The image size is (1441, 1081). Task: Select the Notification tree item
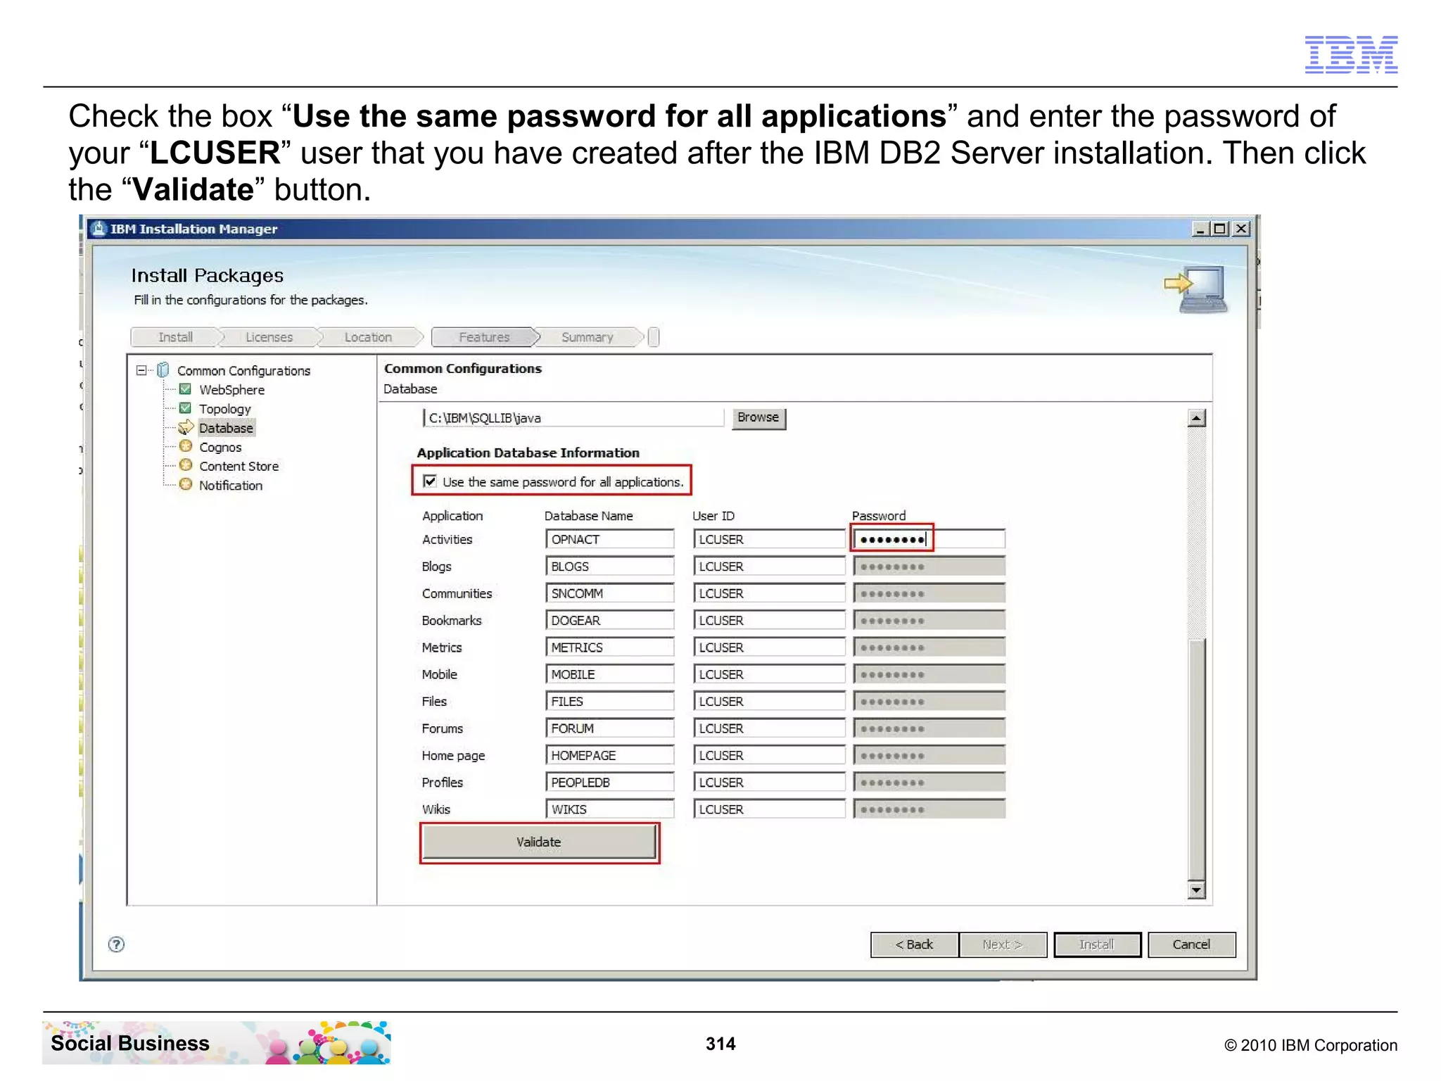coord(231,486)
